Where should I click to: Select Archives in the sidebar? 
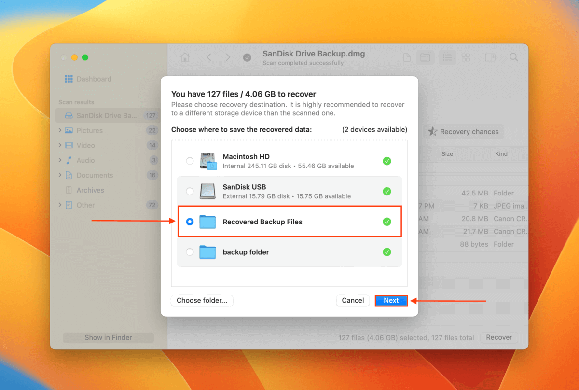coord(90,190)
